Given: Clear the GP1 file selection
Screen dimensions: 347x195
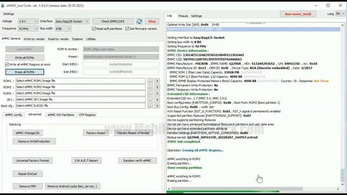Looking at the screenshot, I should [157, 100].
